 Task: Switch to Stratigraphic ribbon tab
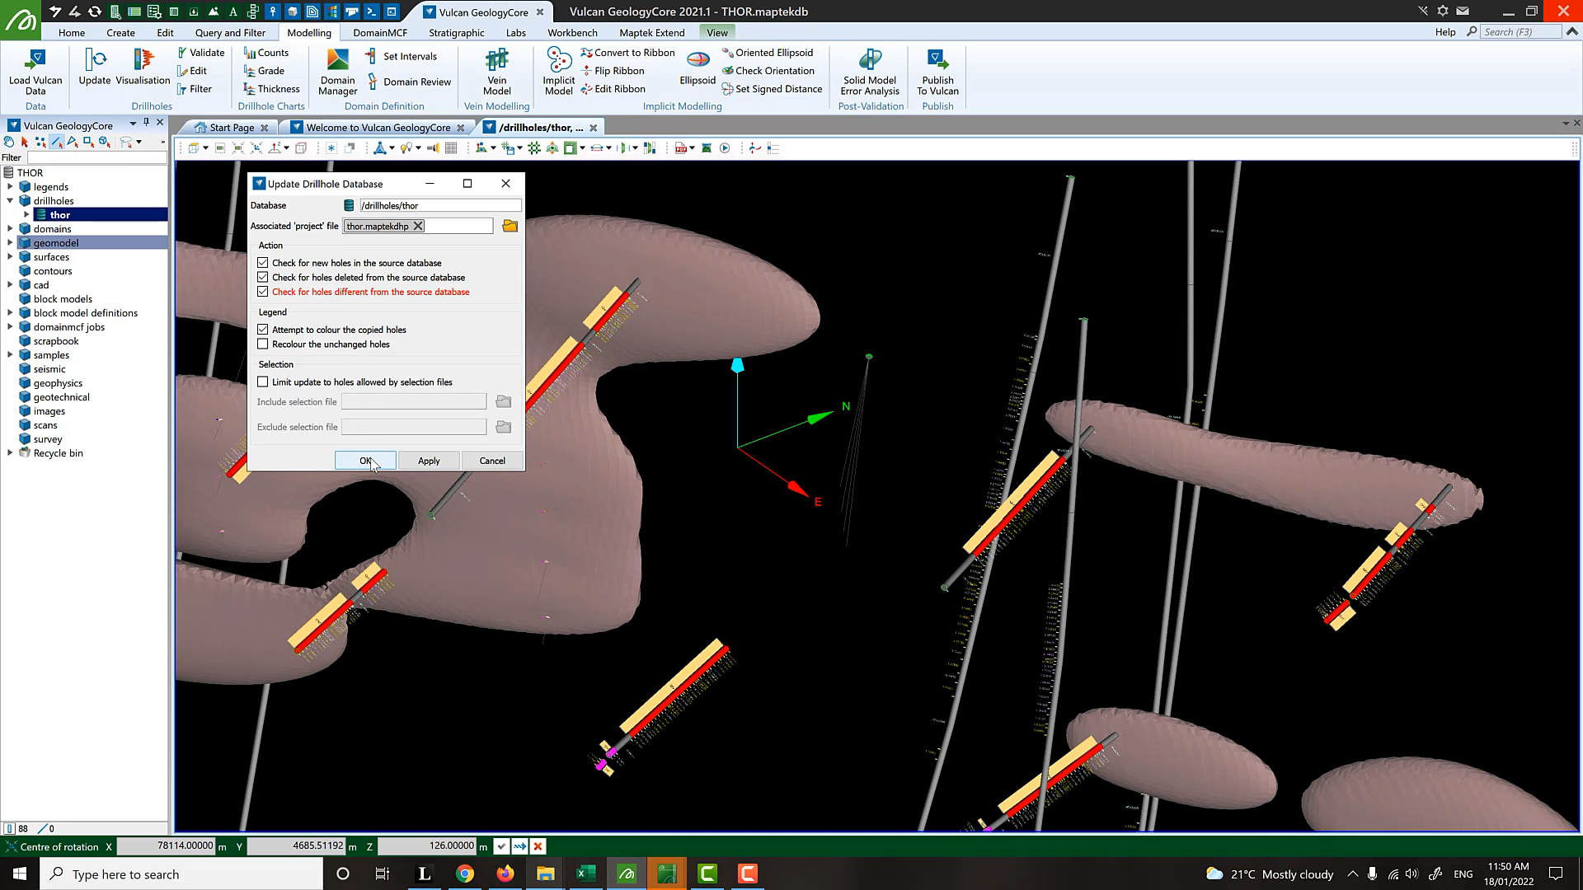(457, 32)
